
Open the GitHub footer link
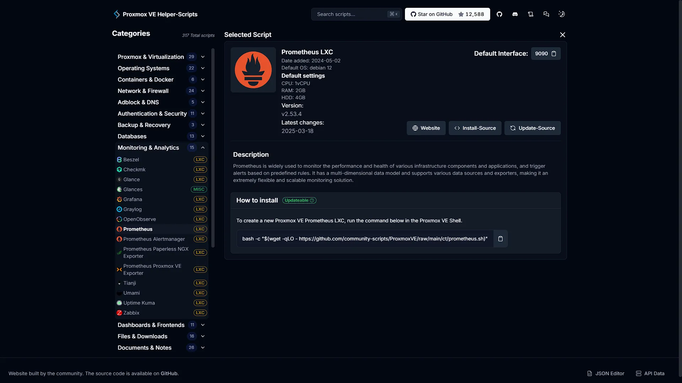pyautogui.click(x=169, y=373)
